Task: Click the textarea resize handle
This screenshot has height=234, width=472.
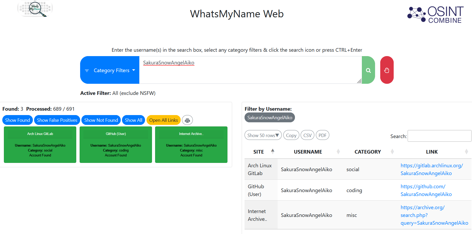Action: (359, 81)
